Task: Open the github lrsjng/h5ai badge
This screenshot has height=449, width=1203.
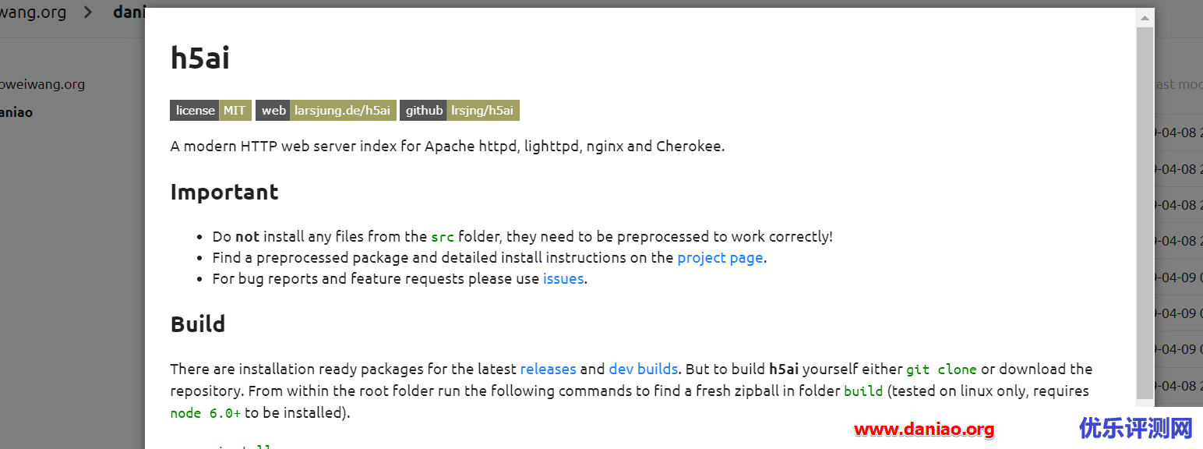Action: tap(460, 111)
